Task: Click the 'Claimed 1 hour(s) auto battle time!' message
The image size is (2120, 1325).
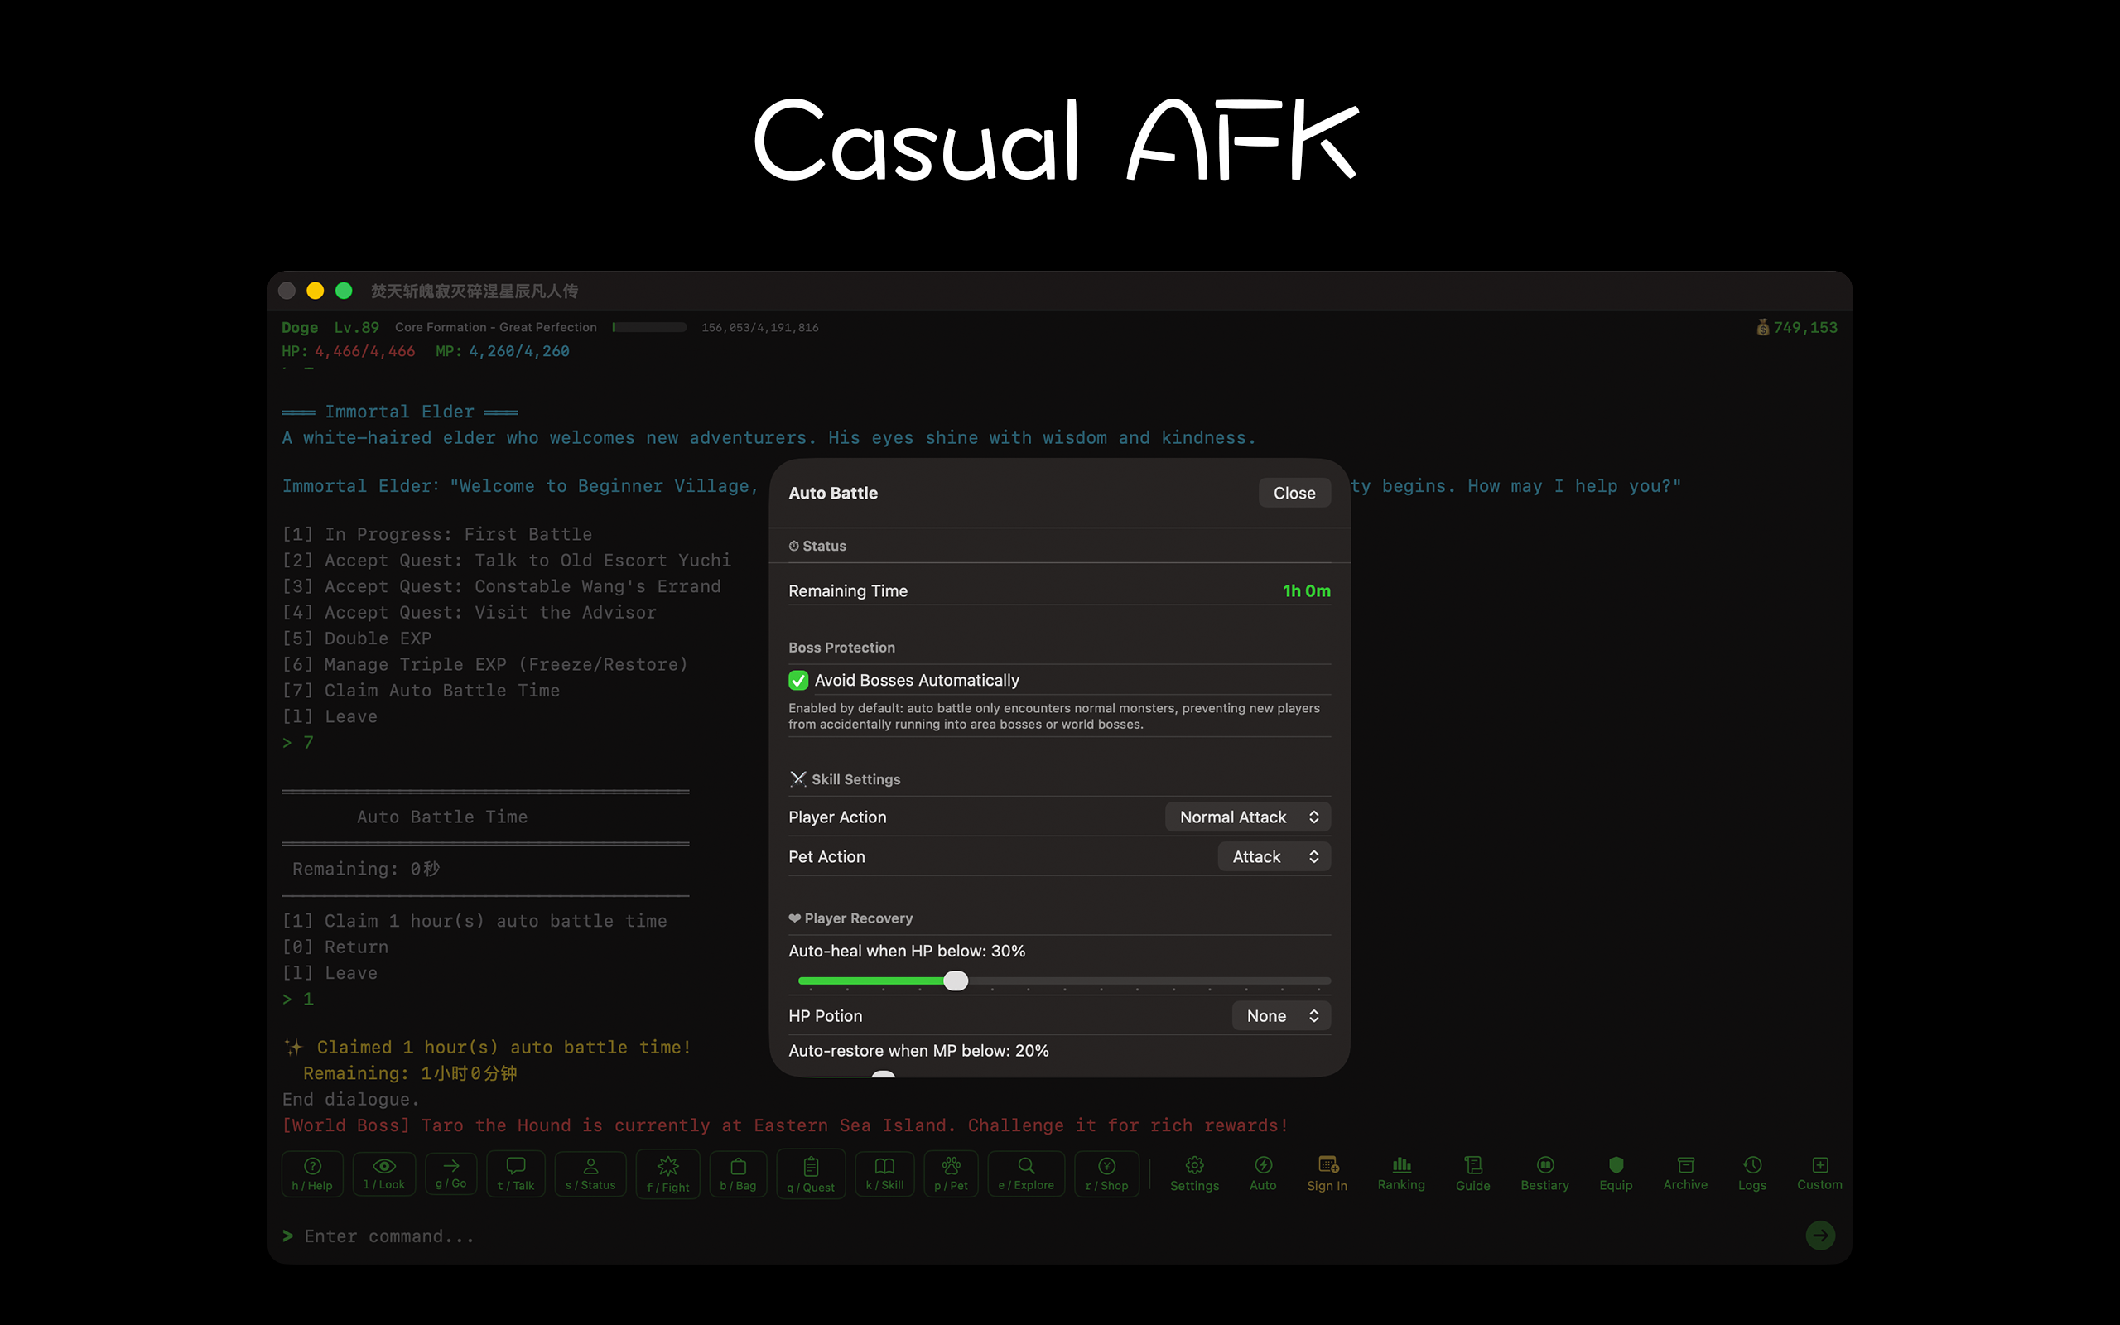Action: [488, 1048]
